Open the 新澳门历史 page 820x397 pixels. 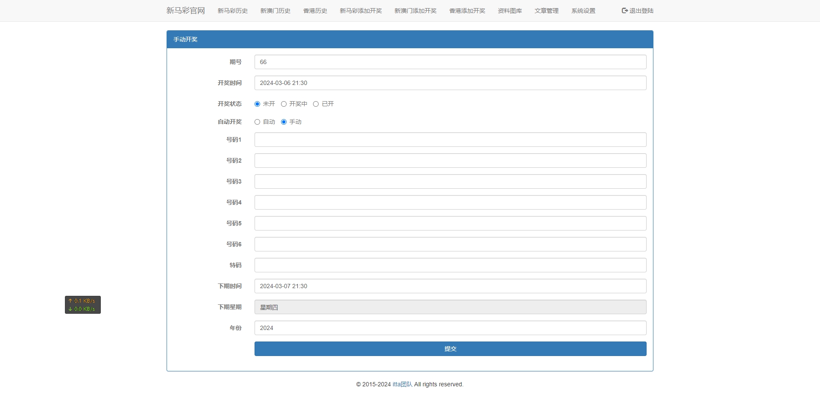(275, 11)
